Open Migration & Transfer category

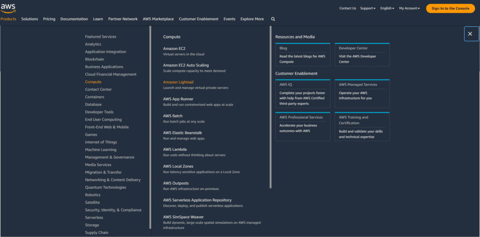point(103,172)
